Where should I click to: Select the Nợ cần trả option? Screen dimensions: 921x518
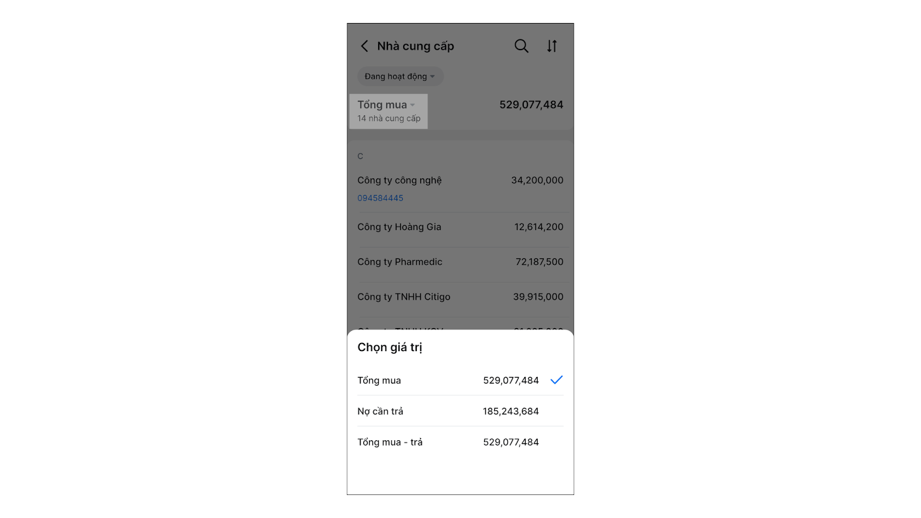coord(461,411)
